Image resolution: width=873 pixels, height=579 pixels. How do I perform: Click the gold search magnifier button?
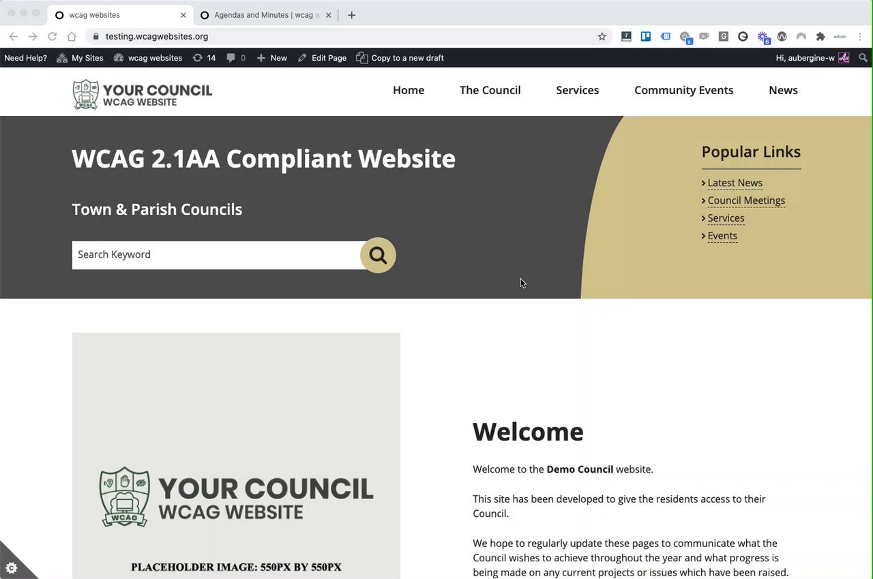tap(378, 255)
